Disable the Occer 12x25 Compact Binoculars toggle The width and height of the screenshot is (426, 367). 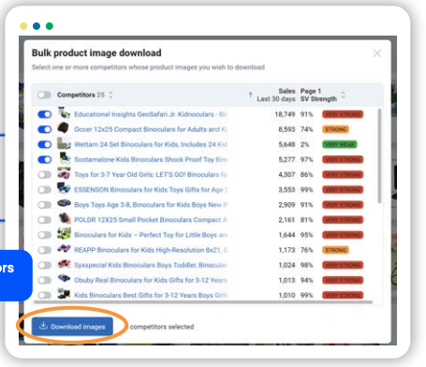click(45, 129)
